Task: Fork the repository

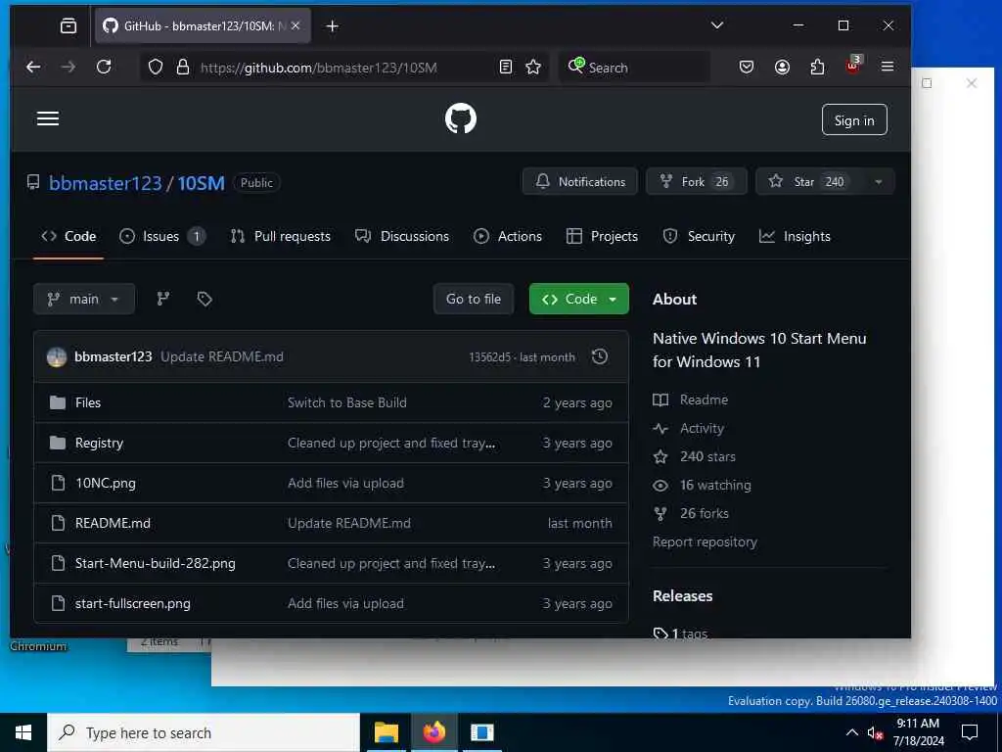Action: click(697, 181)
